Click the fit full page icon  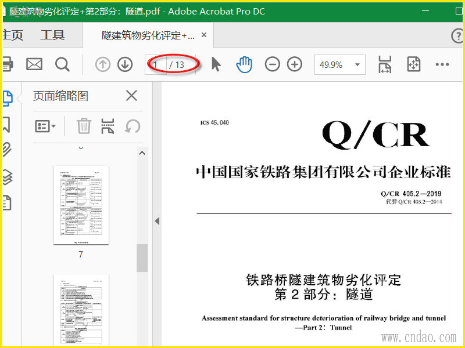[414, 64]
